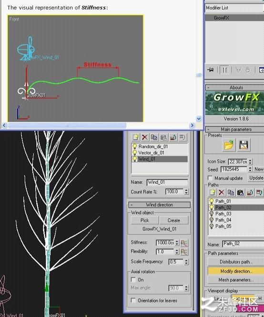264x317 pixels.
Task: Delete path with red X icon
Action: pyautogui.click(x=221, y=192)
